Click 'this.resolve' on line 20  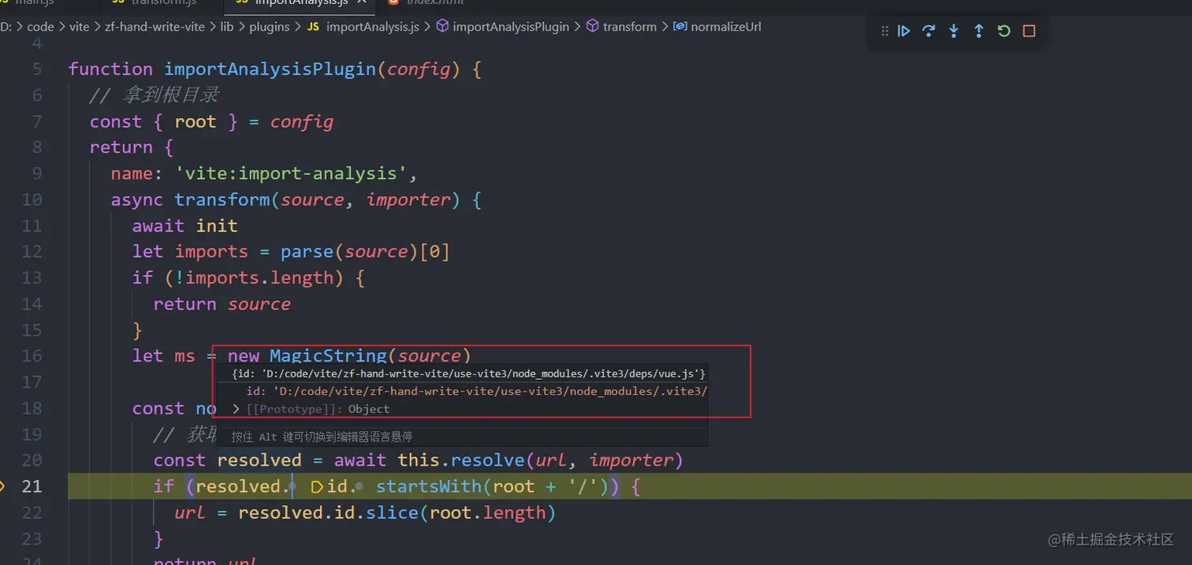pyautogui.click(x=461, y=460)
